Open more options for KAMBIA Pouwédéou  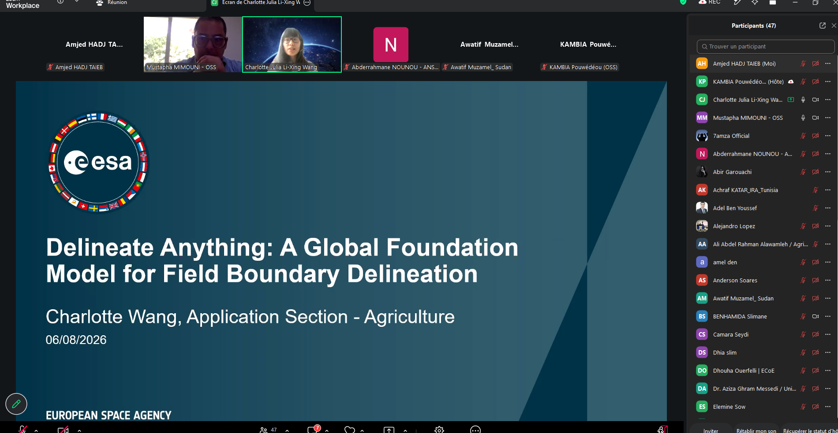pyautogui.click(x=828, y=81)
